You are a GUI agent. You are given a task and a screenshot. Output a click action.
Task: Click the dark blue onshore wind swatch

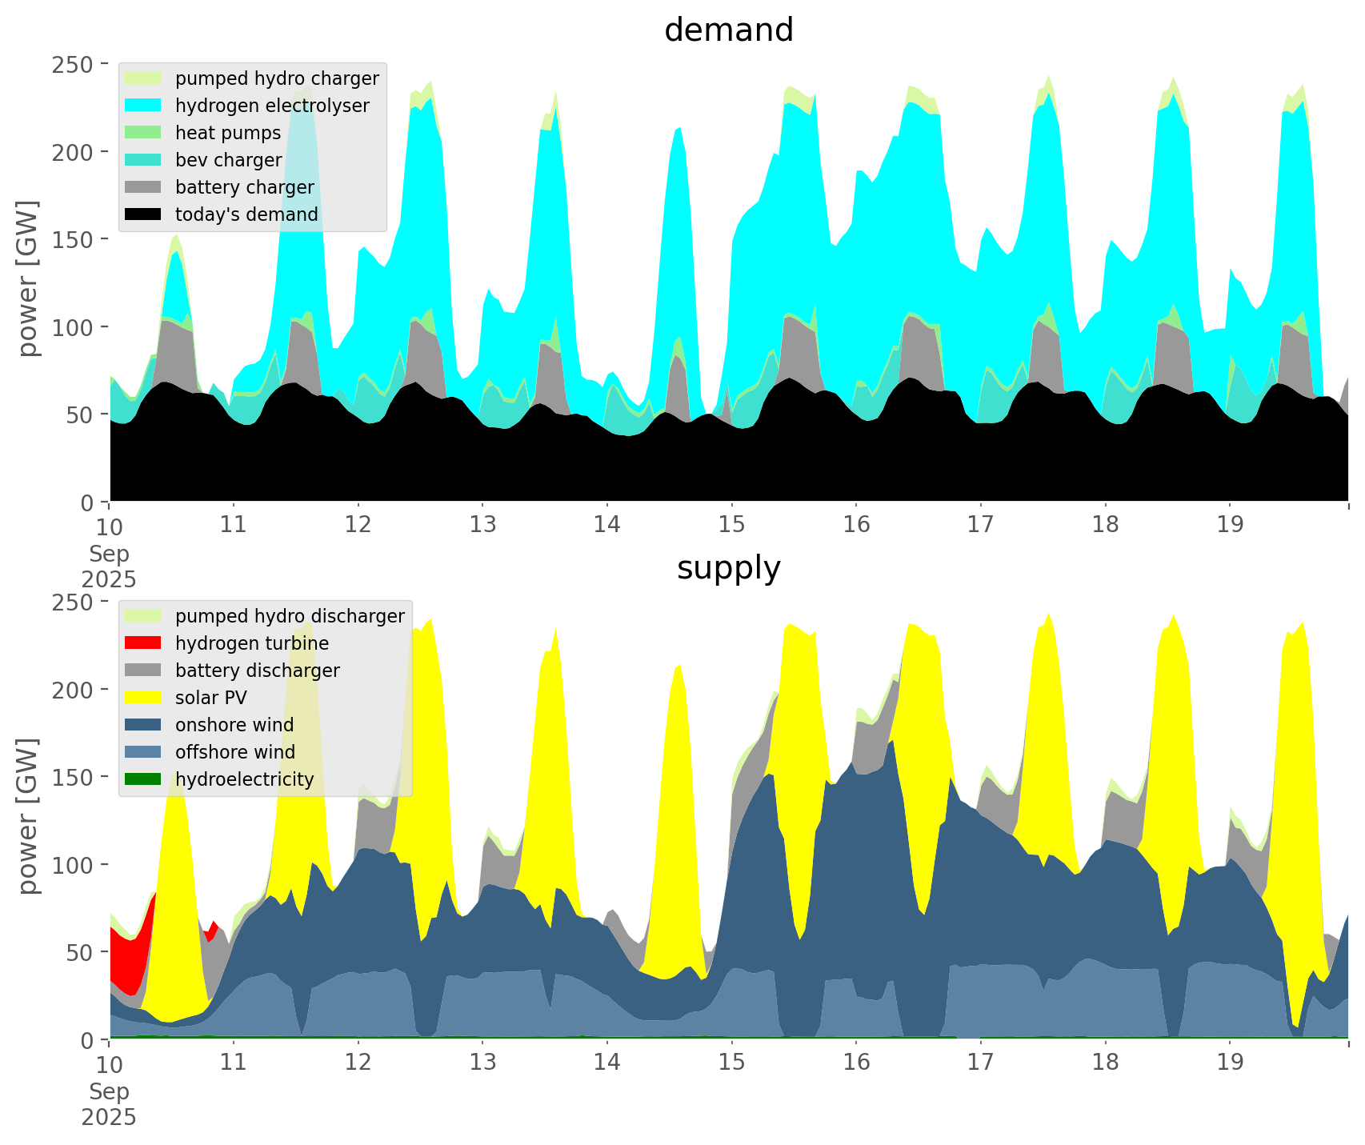143,725
